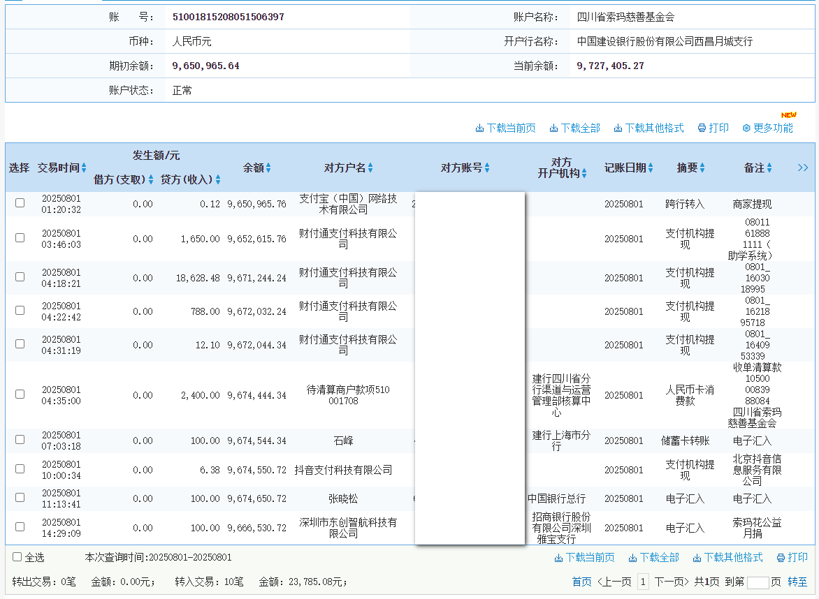The height and width of the screenshot is (599, 819).
Task: Click the bank name 中国建设银行股份有限公司西昌月城支行
Action: tap(665, 41)
